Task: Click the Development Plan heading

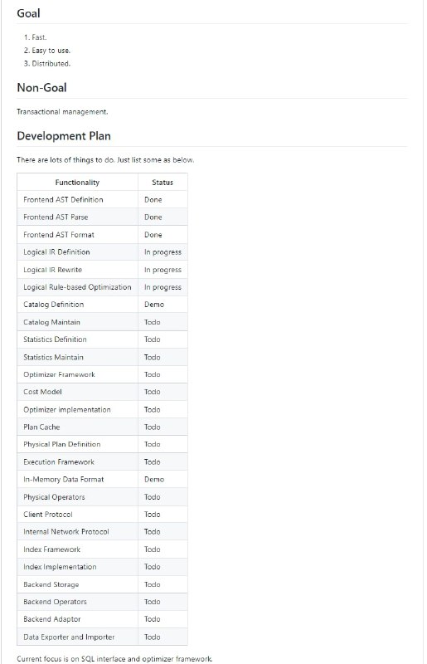Action: [64, 136]
